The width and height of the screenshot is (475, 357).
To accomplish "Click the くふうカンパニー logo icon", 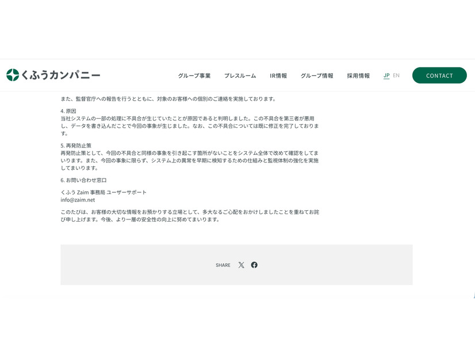I will [x=13, y=75].
